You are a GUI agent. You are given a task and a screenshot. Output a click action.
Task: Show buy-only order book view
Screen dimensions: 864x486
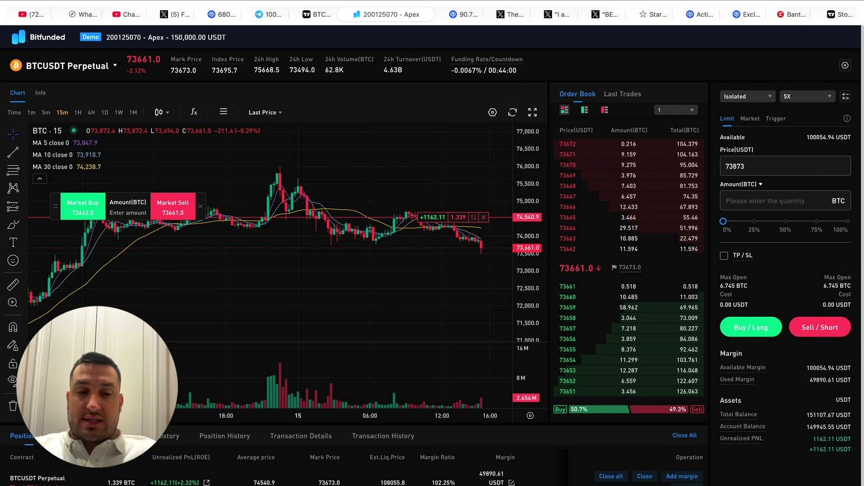click(x=584, y=110)
